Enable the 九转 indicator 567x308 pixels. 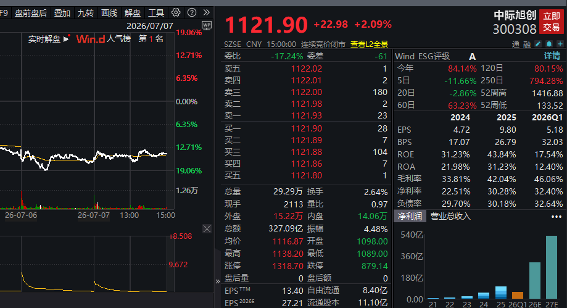(x=86, y=13)
